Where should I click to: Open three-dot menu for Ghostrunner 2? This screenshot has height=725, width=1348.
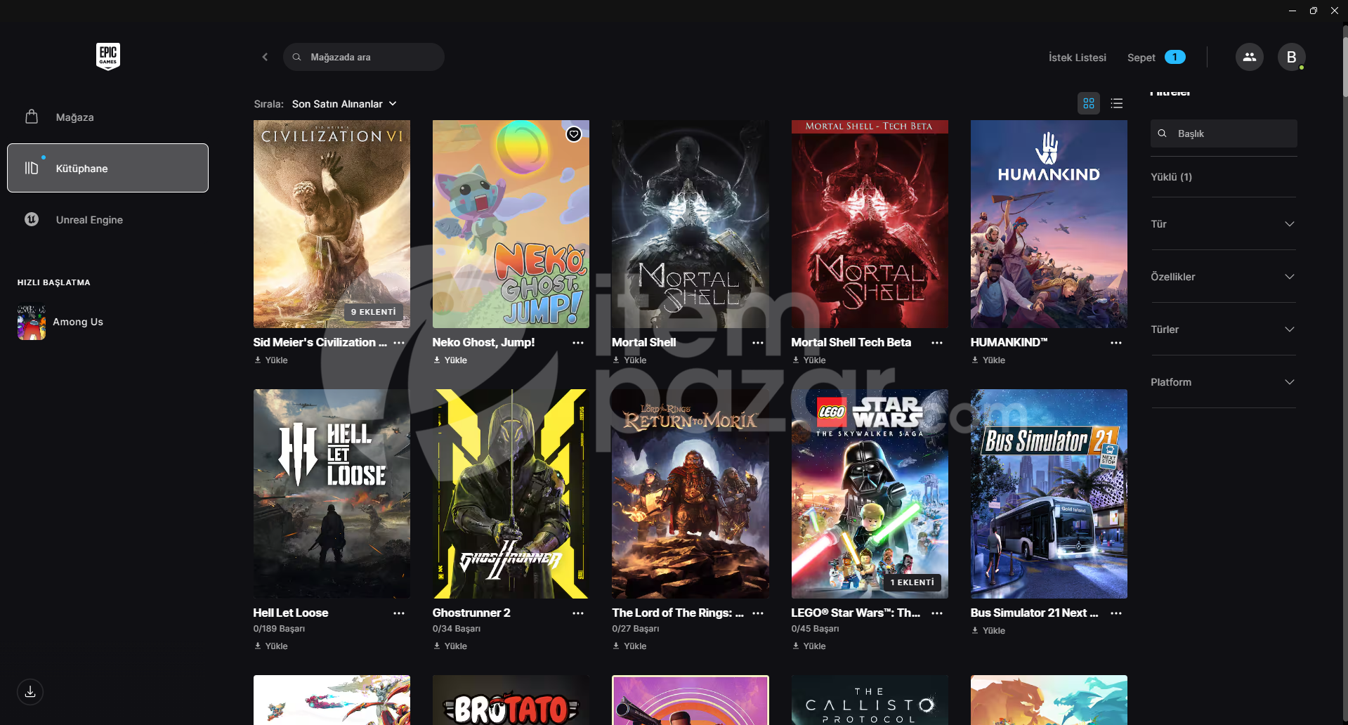click(578, 613)
